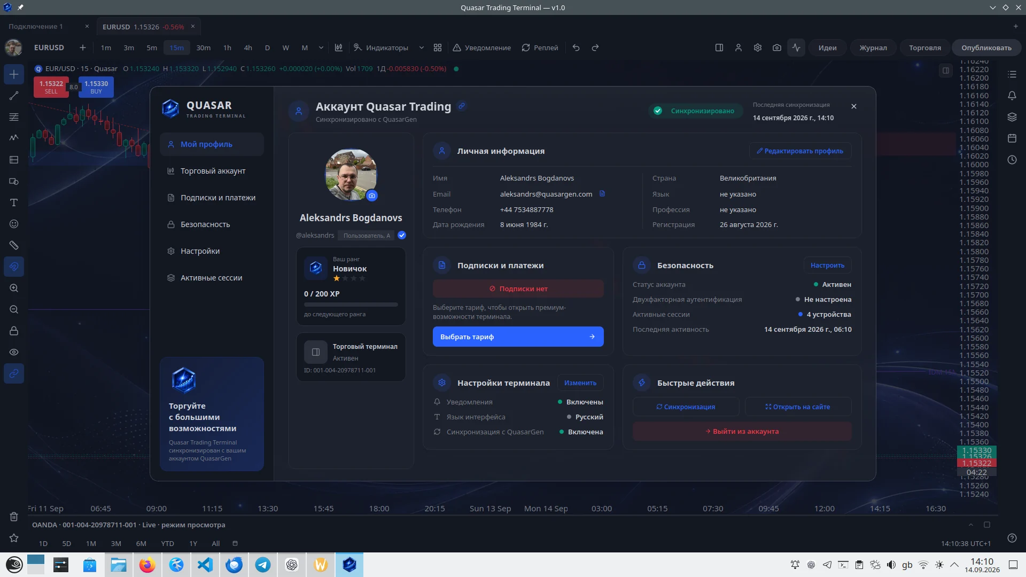Screen dimensions: 1026x577
Task: Select the emoji sticker tool
Action: 14,224
